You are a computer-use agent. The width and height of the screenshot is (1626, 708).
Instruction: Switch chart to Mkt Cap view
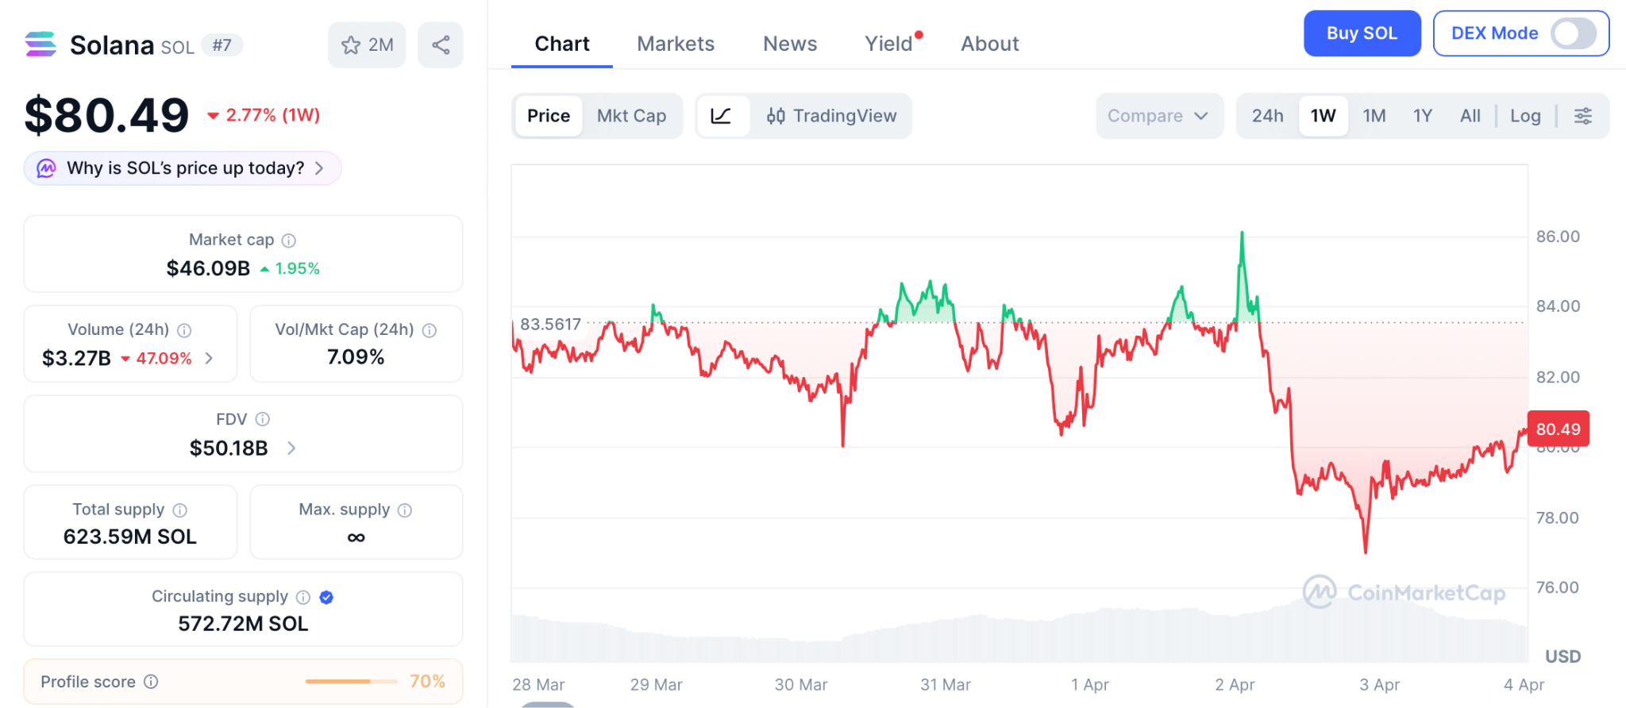[631, 116]
